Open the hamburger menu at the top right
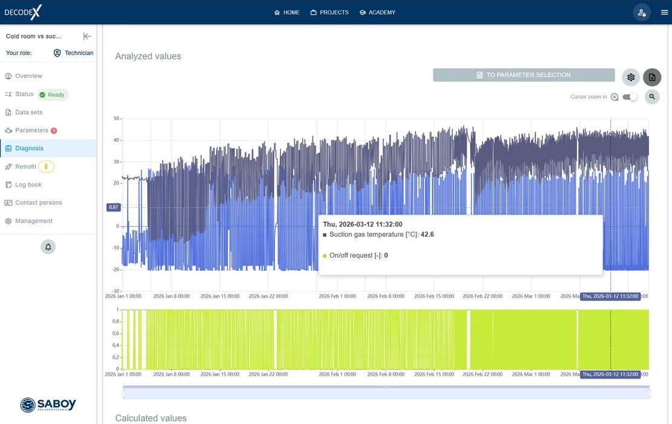This screenshot has height=424, width=672. click(x=664, y=13)
